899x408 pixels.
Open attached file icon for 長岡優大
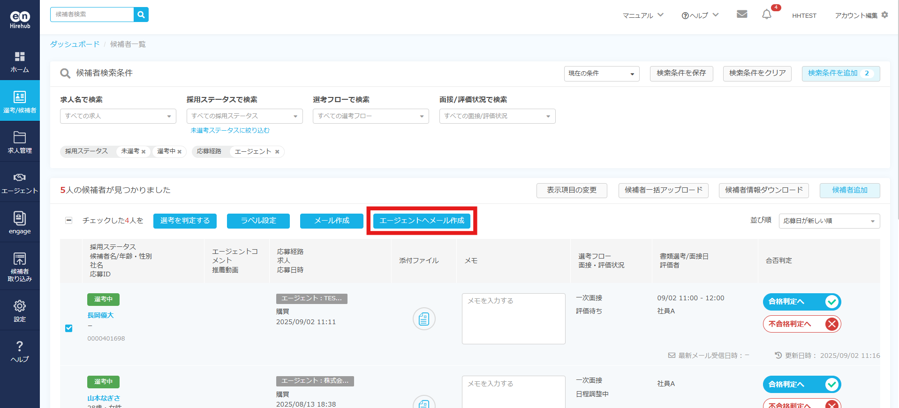424,319
